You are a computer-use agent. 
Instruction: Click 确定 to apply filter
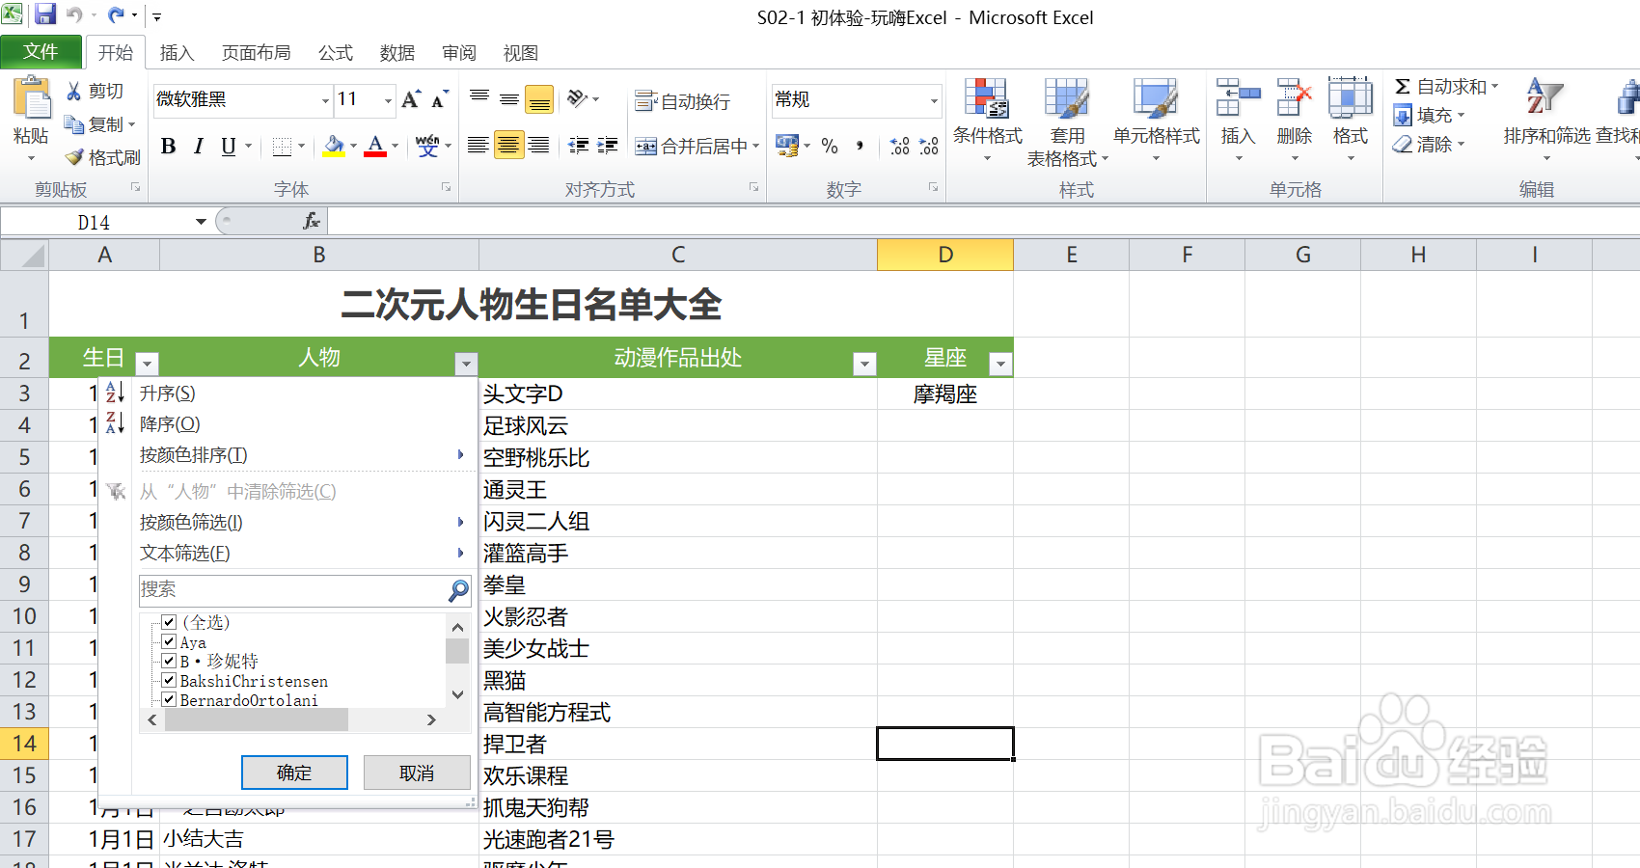(294, 773)
